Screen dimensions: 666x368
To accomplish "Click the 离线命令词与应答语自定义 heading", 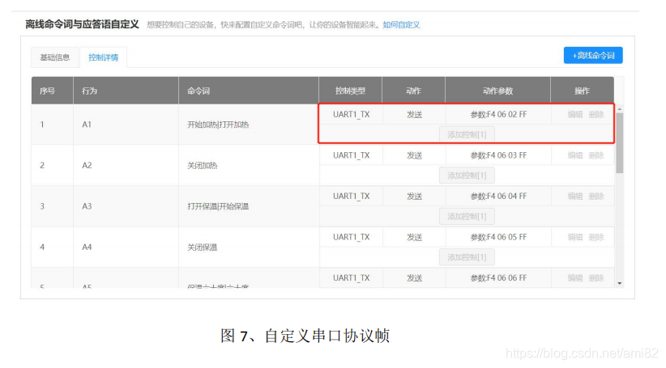I will click(82, 24).
